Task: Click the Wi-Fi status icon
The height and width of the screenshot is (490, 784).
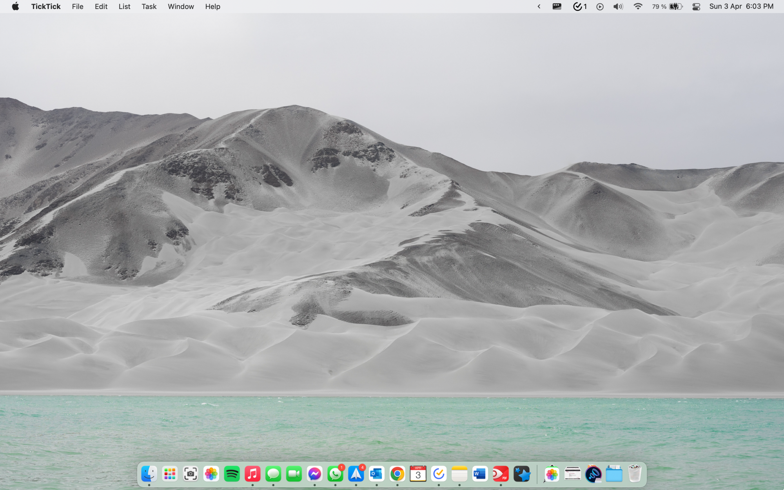Action: click(x=638, y=7)
